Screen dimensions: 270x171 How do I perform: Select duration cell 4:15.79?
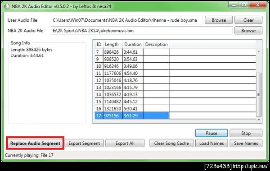[x=133, y=88]
